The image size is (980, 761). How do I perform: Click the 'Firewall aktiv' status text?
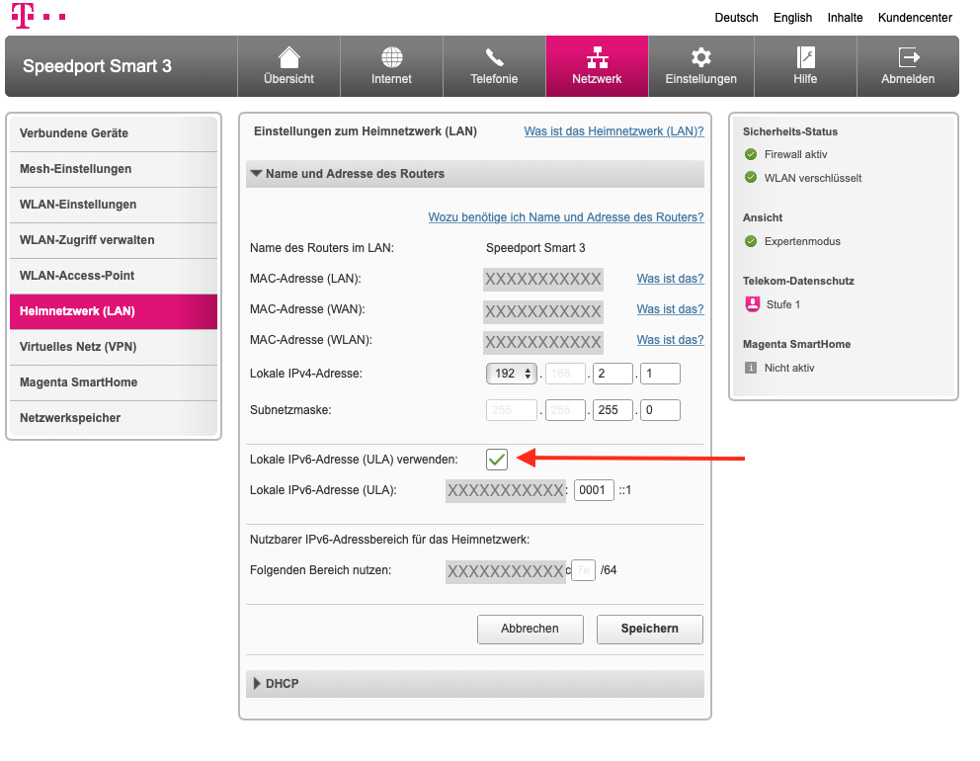click(795, 154)
